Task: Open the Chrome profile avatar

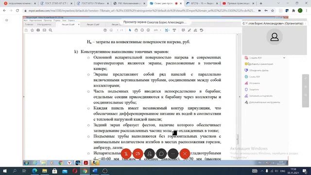Action: pos(300,11)
